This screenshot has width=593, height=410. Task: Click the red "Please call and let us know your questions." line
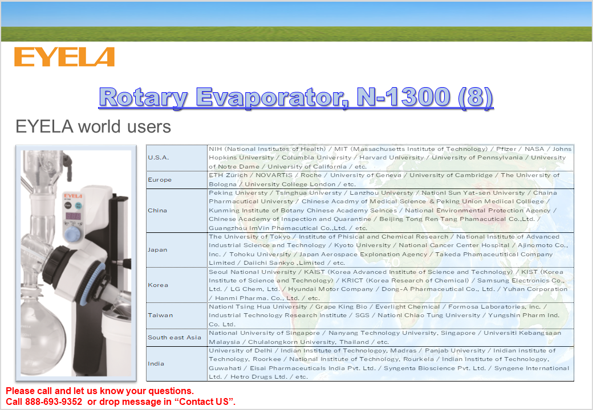point(100,391)
